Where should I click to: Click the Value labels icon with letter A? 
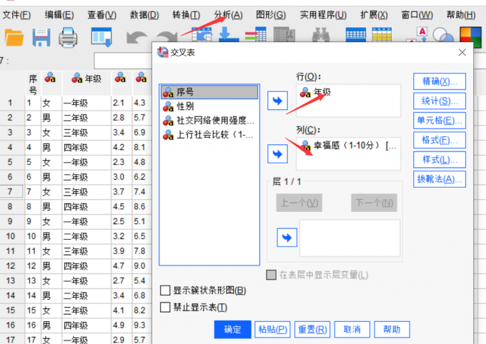click(x=417, y=35)
